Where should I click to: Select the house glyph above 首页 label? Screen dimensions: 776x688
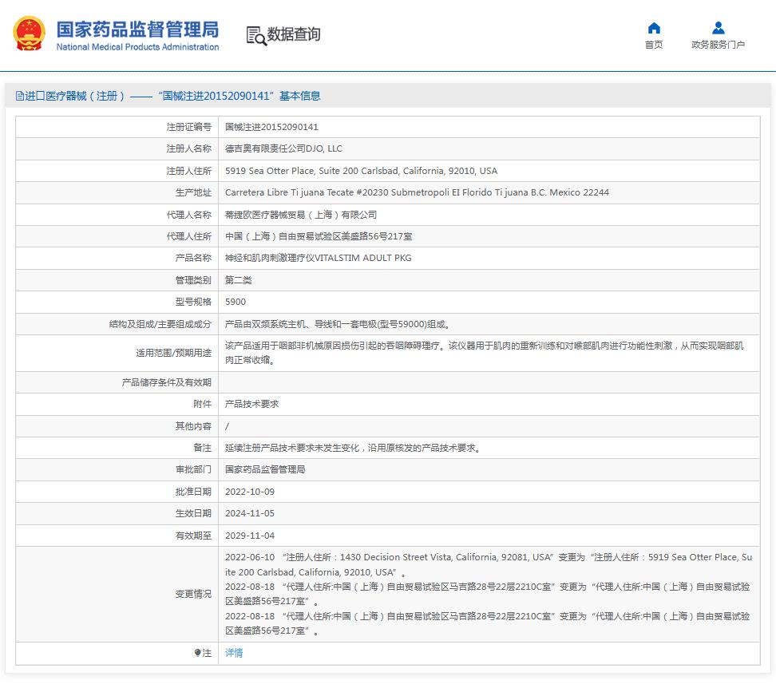pos(655,29)
